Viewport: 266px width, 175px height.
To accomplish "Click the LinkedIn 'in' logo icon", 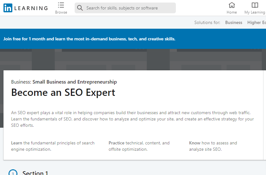I will point(8,8).
